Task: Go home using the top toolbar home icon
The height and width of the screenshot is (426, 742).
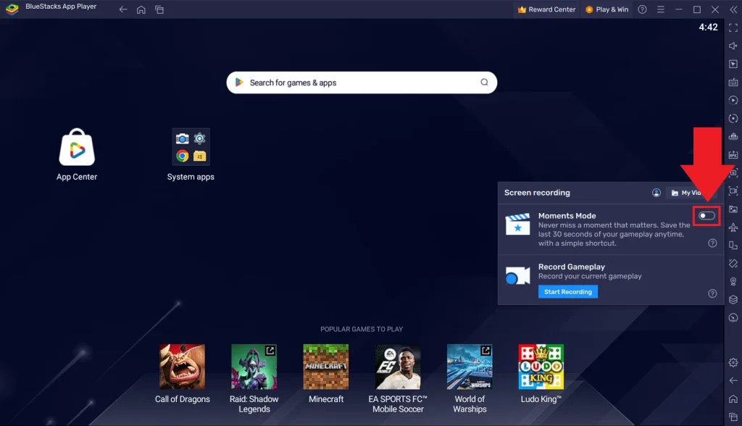Action: [x=141, y=9]
